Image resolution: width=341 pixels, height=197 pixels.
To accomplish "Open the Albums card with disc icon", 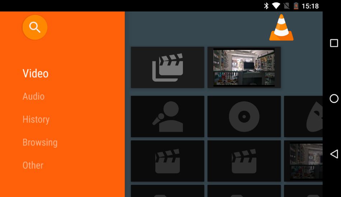I will [244, 116].
